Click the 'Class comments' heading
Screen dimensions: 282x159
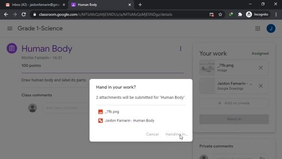pyautogui.click(x=37, y=95)
